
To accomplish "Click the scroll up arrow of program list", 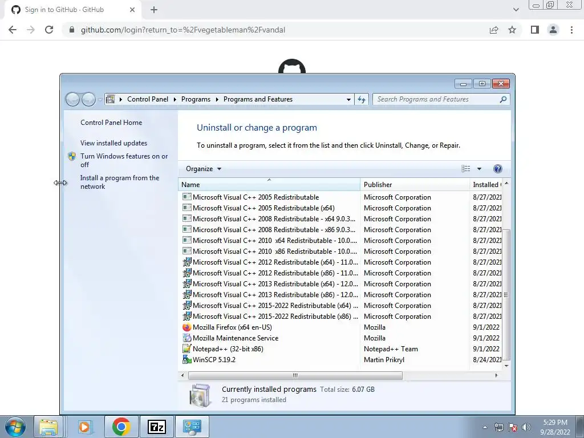I will (506, 184).
